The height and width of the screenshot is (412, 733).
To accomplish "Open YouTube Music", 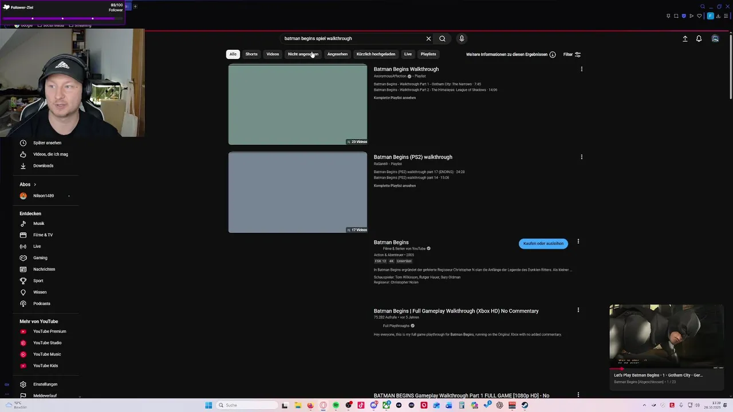I will point(46,354).
